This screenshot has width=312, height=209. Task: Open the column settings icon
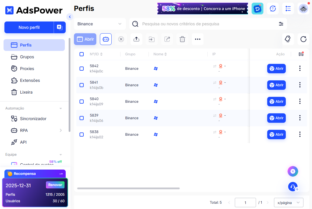301,54
